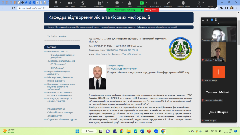Open Zoom Apps
240x135 pixels.
coord(199,4)
